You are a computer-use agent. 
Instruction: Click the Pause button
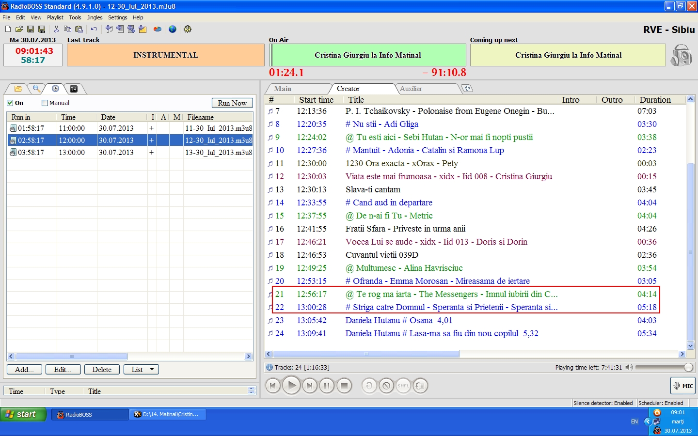coord(327,386)
